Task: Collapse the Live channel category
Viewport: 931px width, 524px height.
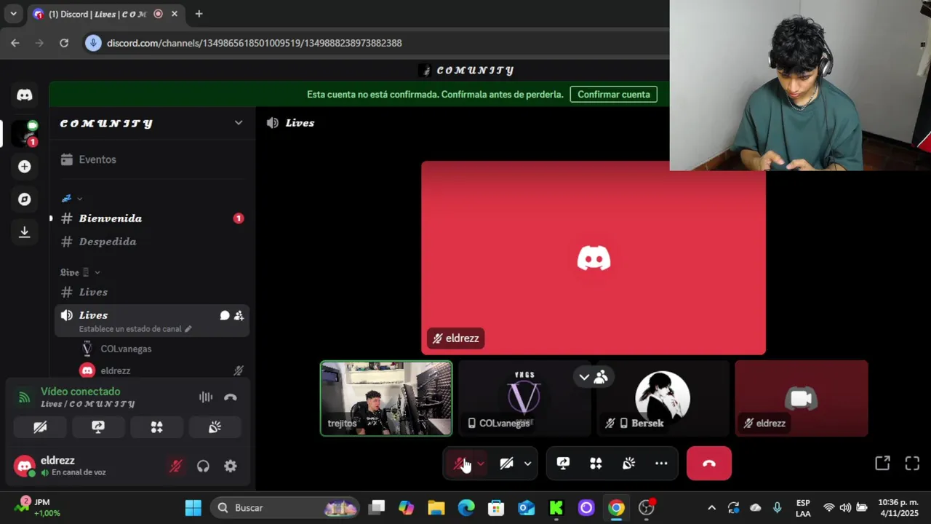Action: pos(80,272)
